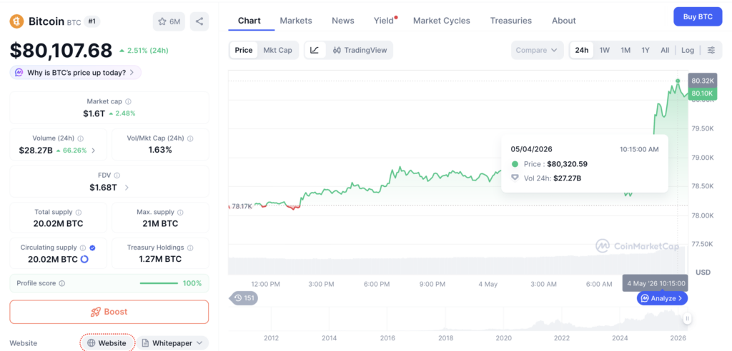Screen dimensions: 732x351
Task: Select the Price chart toggle
Action: [244, 51]
